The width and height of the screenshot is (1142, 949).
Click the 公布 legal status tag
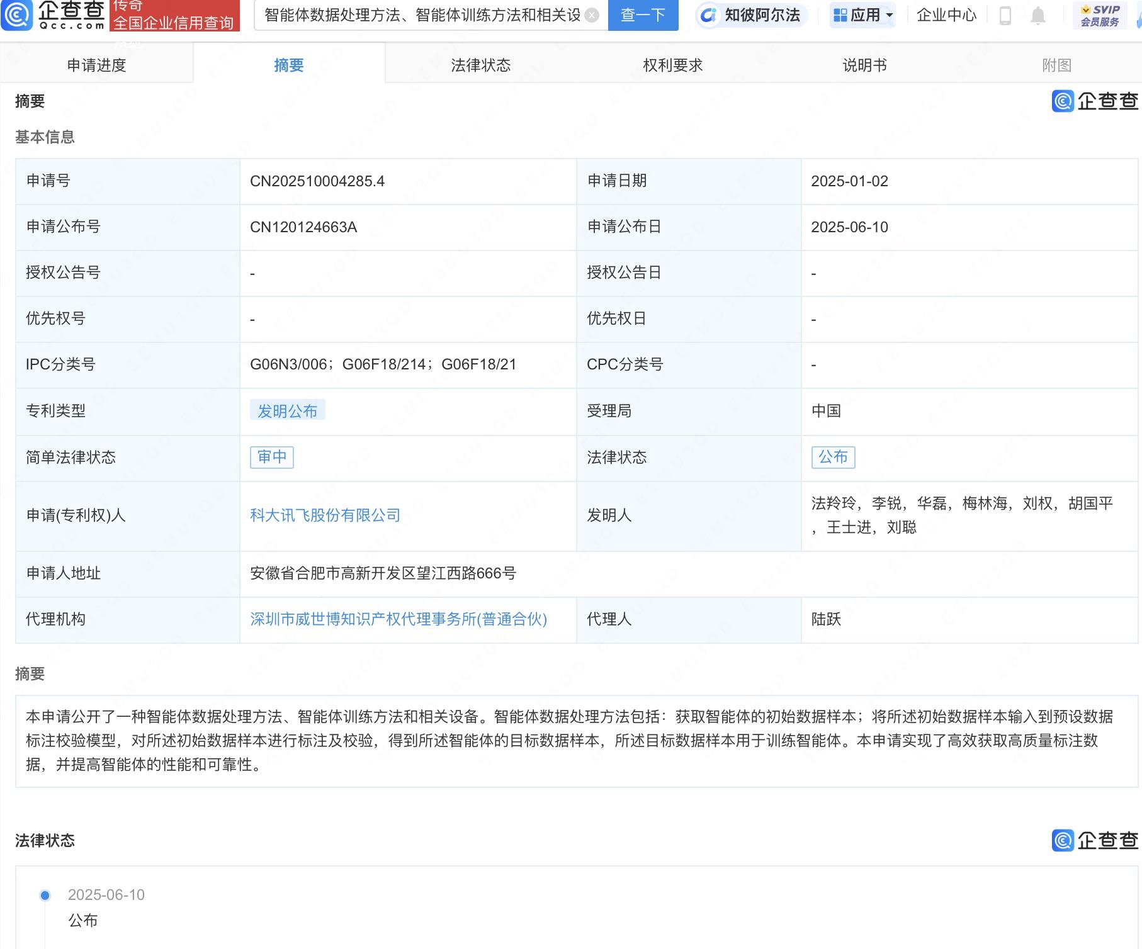(x=833, y=457)
